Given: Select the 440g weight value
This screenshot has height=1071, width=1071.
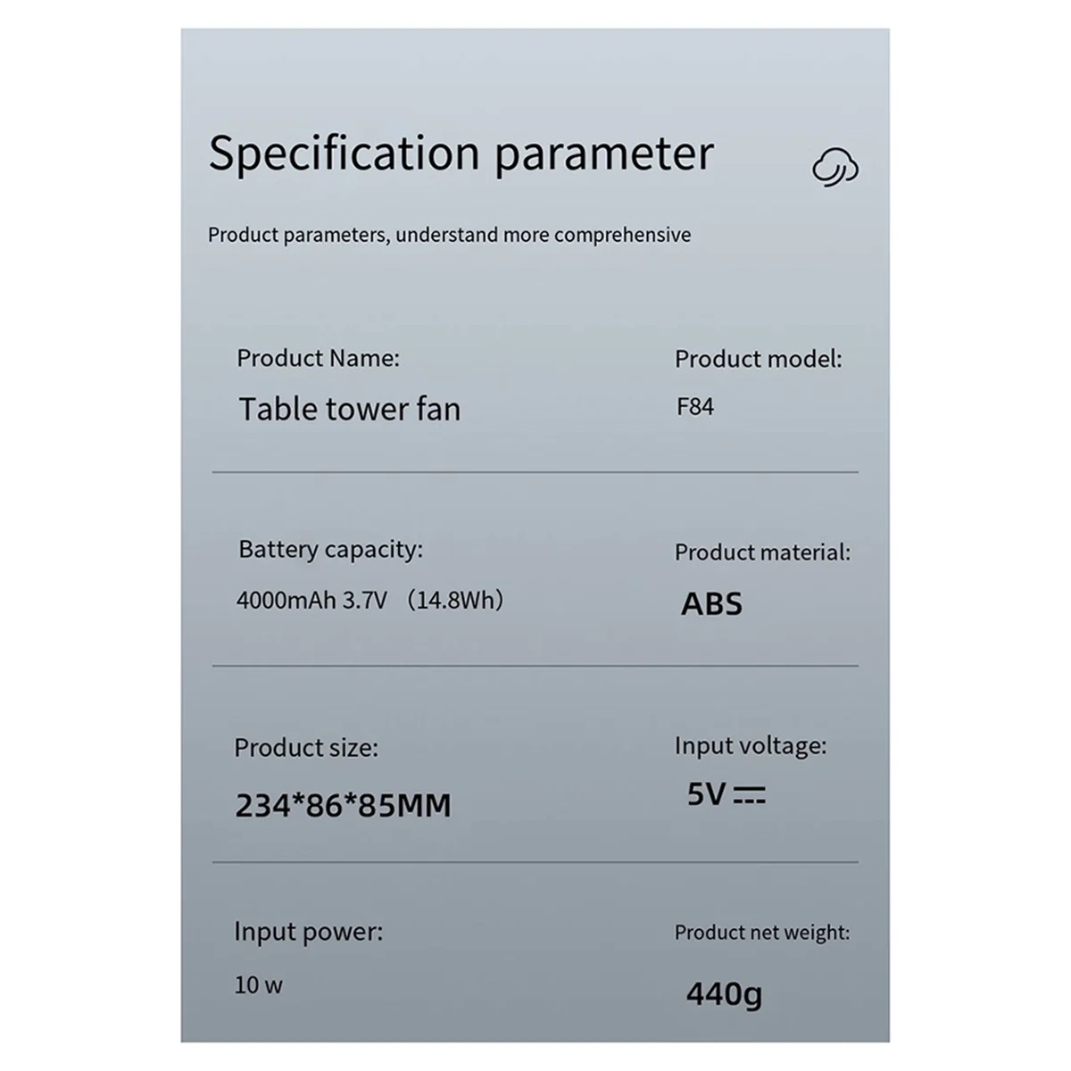Looking at the screenshot, I should tap(724, 993).
